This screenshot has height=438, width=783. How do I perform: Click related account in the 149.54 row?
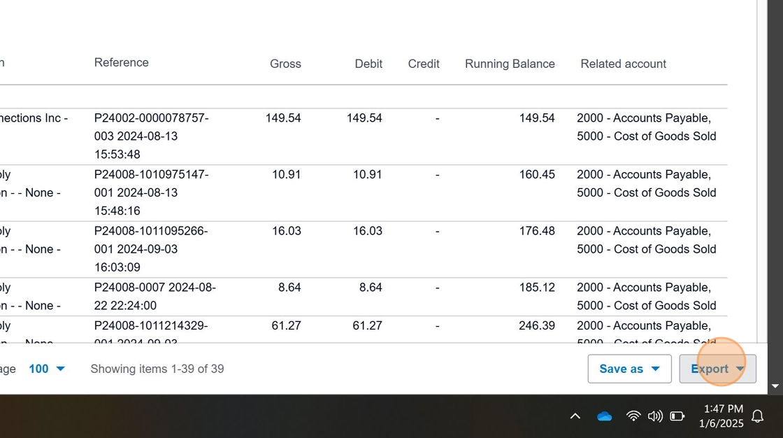[x=646, y=127]
